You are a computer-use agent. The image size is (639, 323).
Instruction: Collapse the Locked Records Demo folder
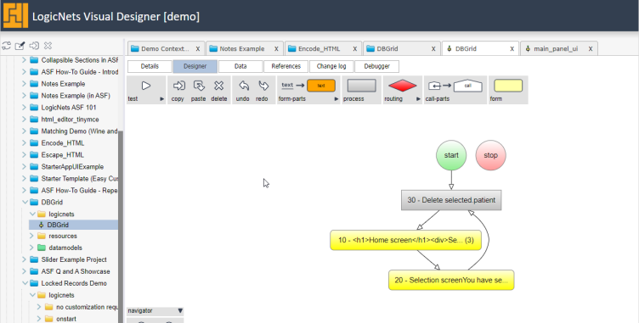click(25, 283)
